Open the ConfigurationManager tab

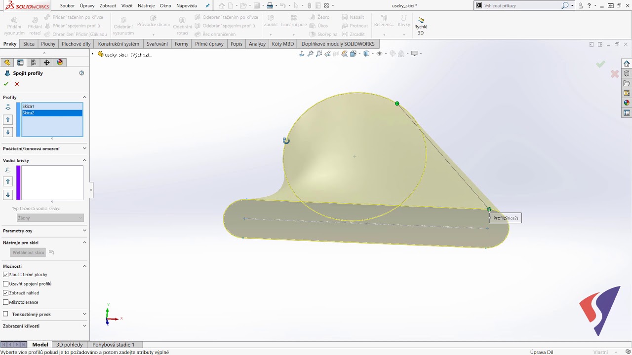click(x=34, y=63)
